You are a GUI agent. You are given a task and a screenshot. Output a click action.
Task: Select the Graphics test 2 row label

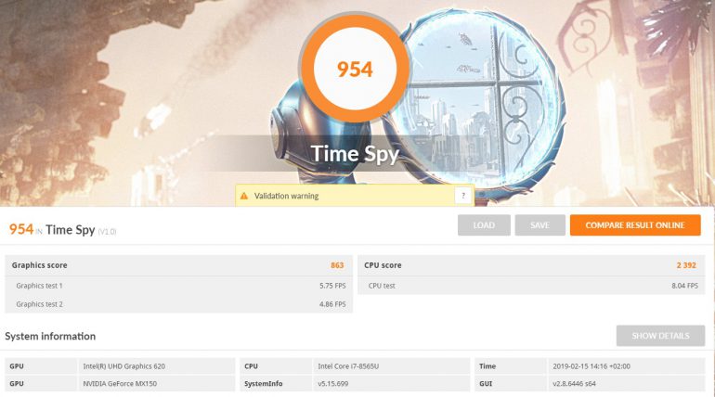39,304
